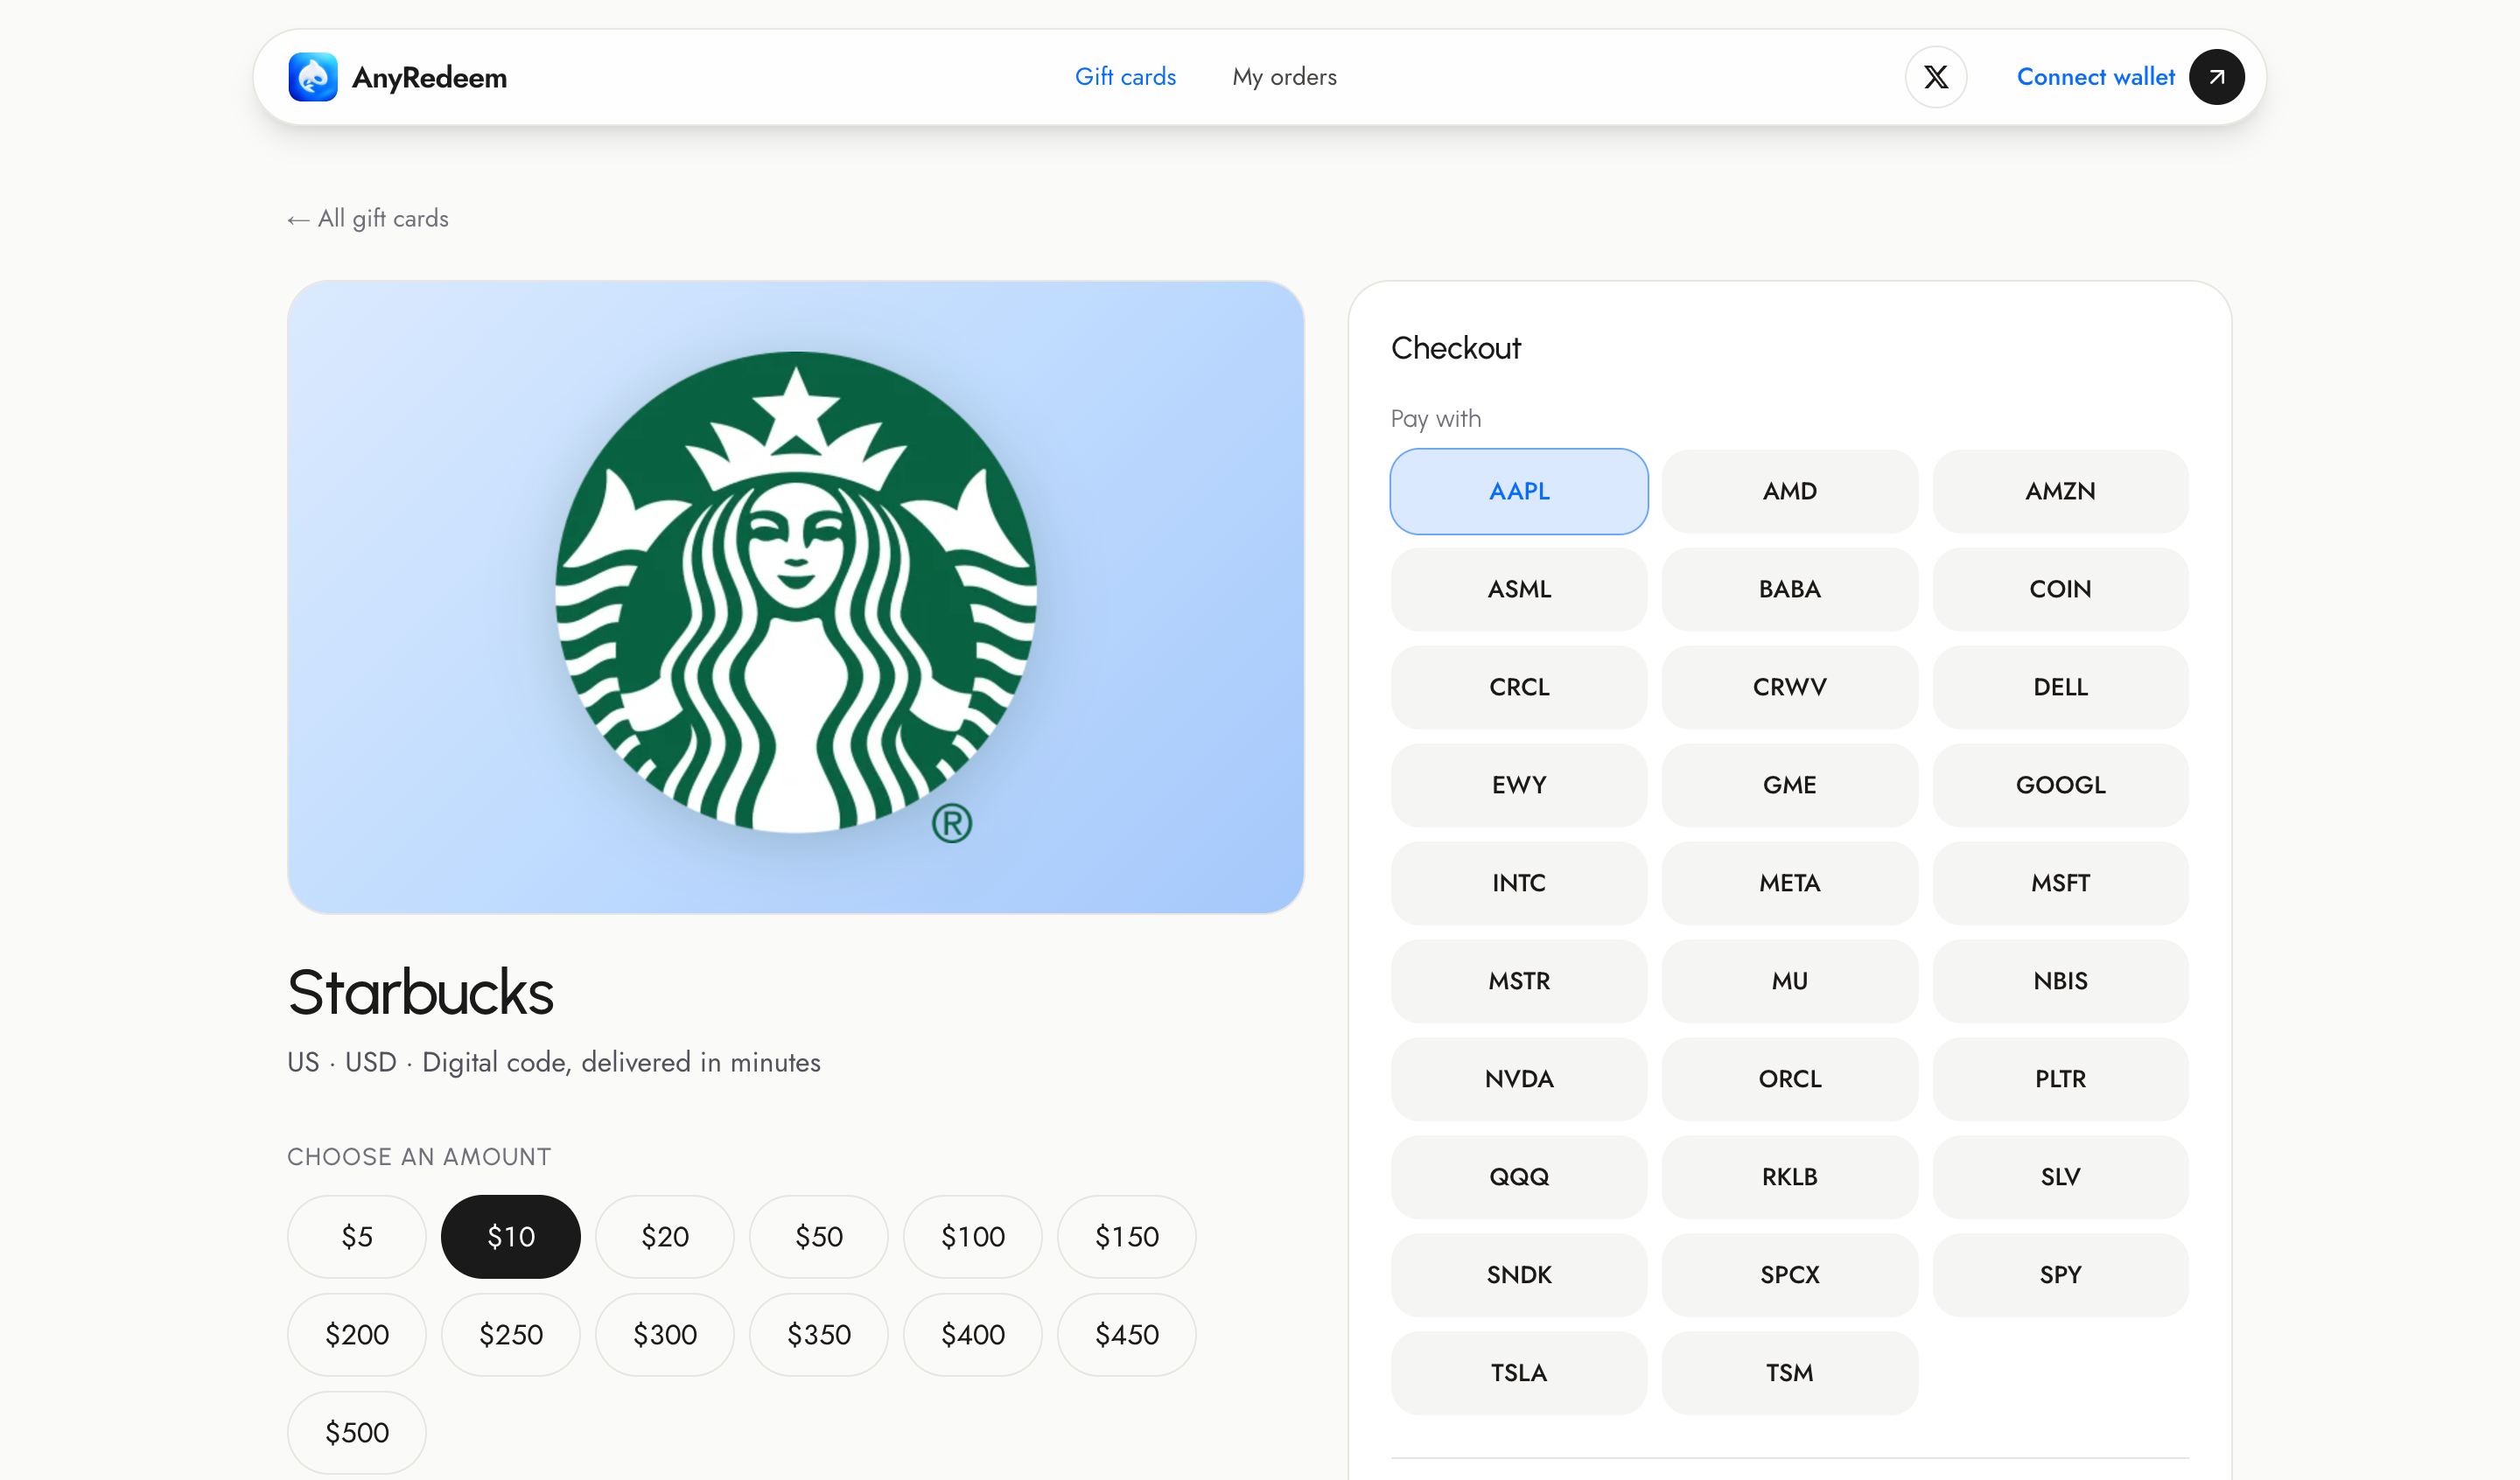Select QQQ as payment token
2520x1480 pixels.
[1519, 1177]
